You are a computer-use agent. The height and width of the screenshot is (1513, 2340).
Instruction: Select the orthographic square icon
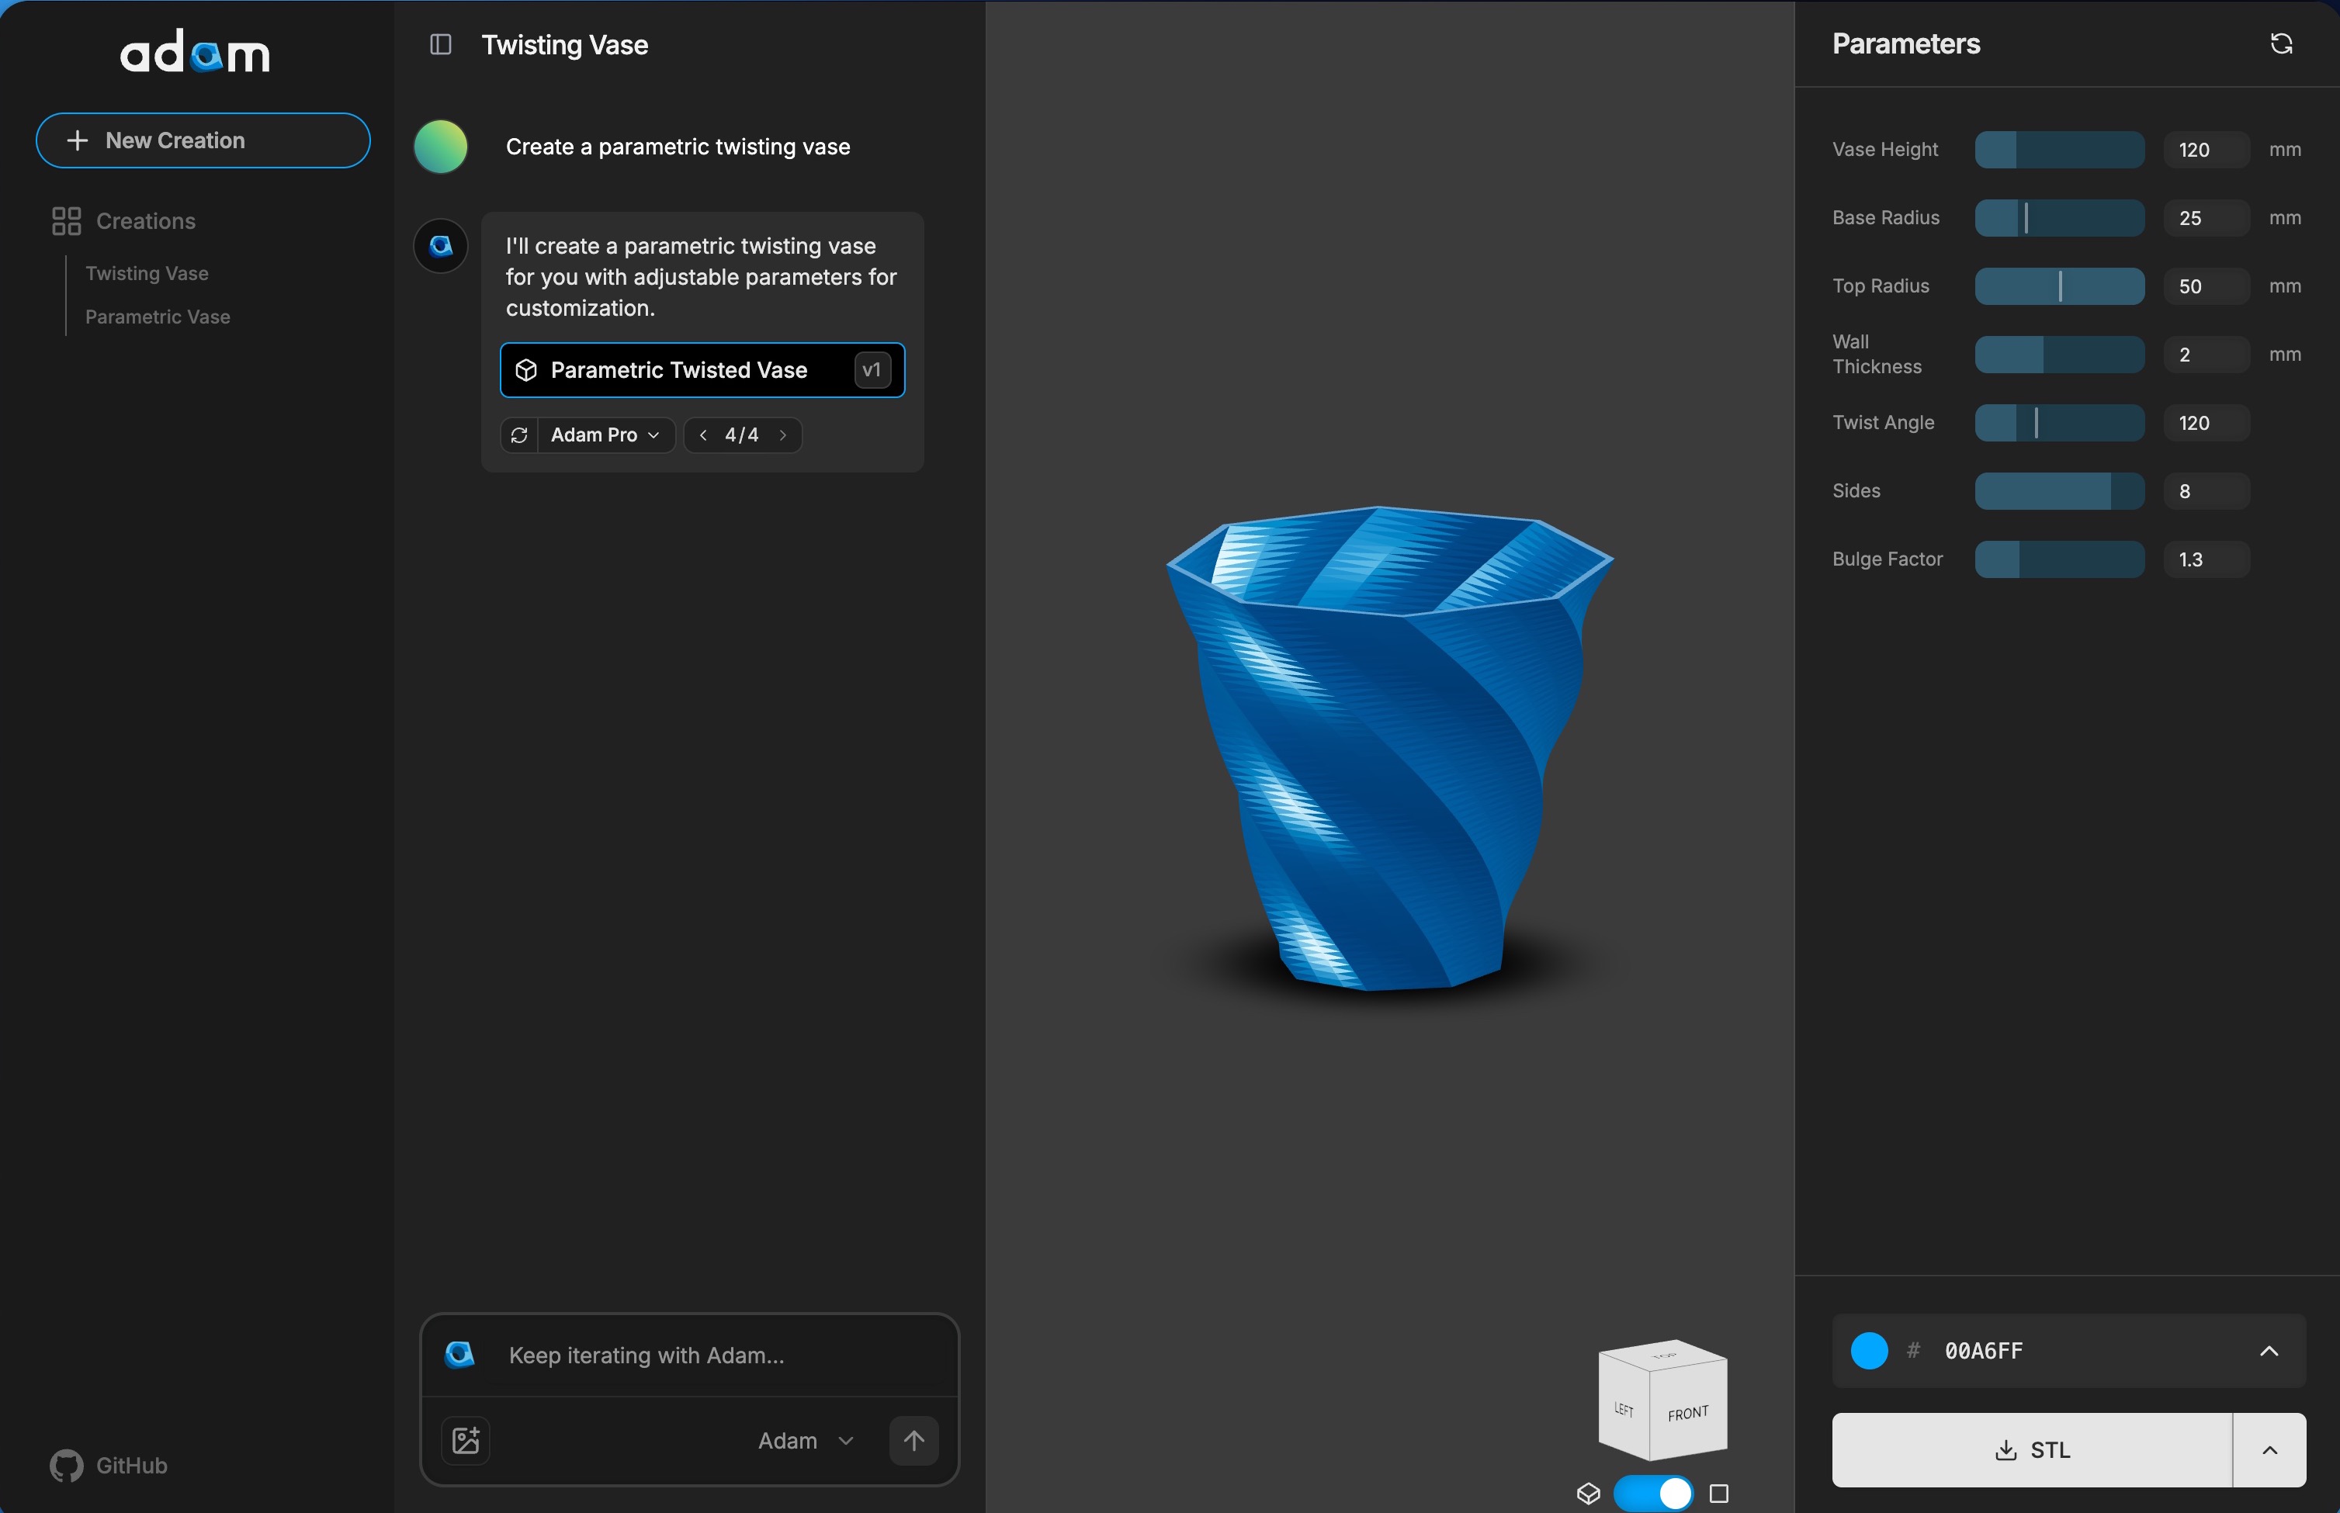(1718, 1492)
